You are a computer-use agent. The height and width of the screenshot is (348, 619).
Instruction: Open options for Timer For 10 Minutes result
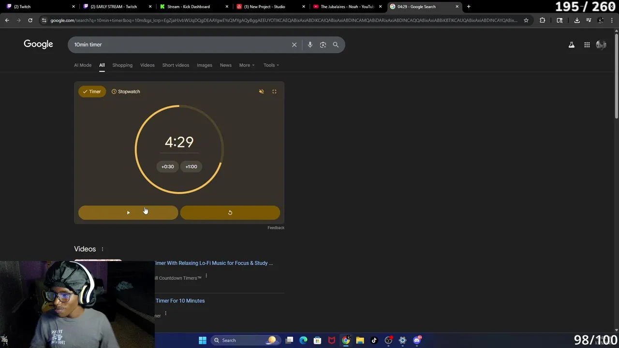click(165, 314)
